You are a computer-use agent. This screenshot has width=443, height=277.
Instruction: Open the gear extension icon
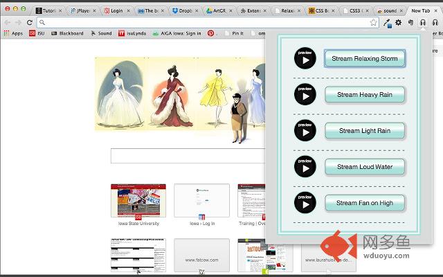point(399,22)
